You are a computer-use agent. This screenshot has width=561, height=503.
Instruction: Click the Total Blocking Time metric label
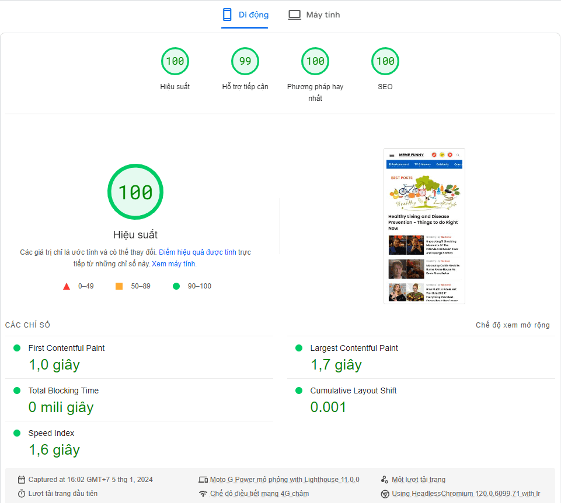coord(63,391)
